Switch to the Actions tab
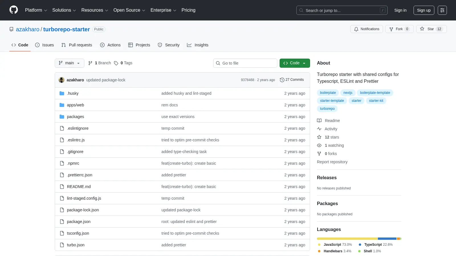 pos(110,45)
